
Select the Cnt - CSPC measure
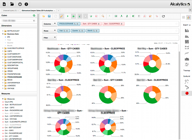9,130
